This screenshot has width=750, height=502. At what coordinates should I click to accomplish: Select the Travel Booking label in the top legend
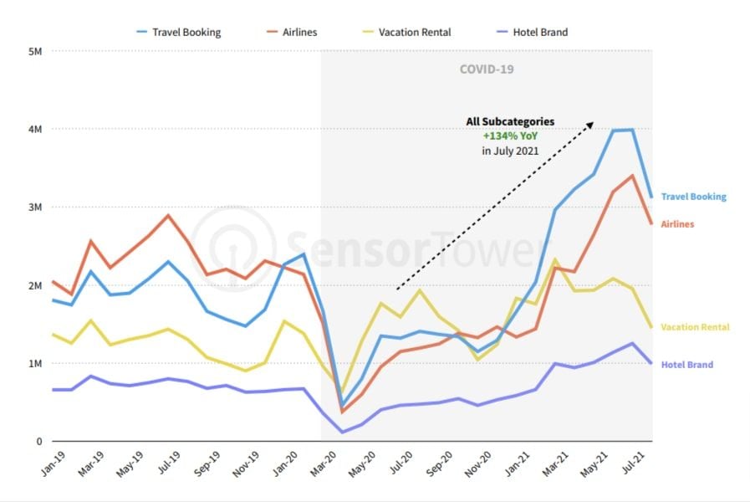tap(186, 33)
